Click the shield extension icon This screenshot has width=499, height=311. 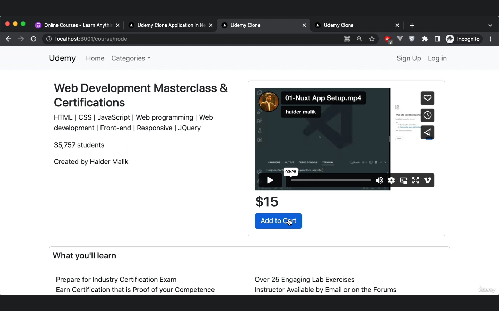click(x=412, y=39)
